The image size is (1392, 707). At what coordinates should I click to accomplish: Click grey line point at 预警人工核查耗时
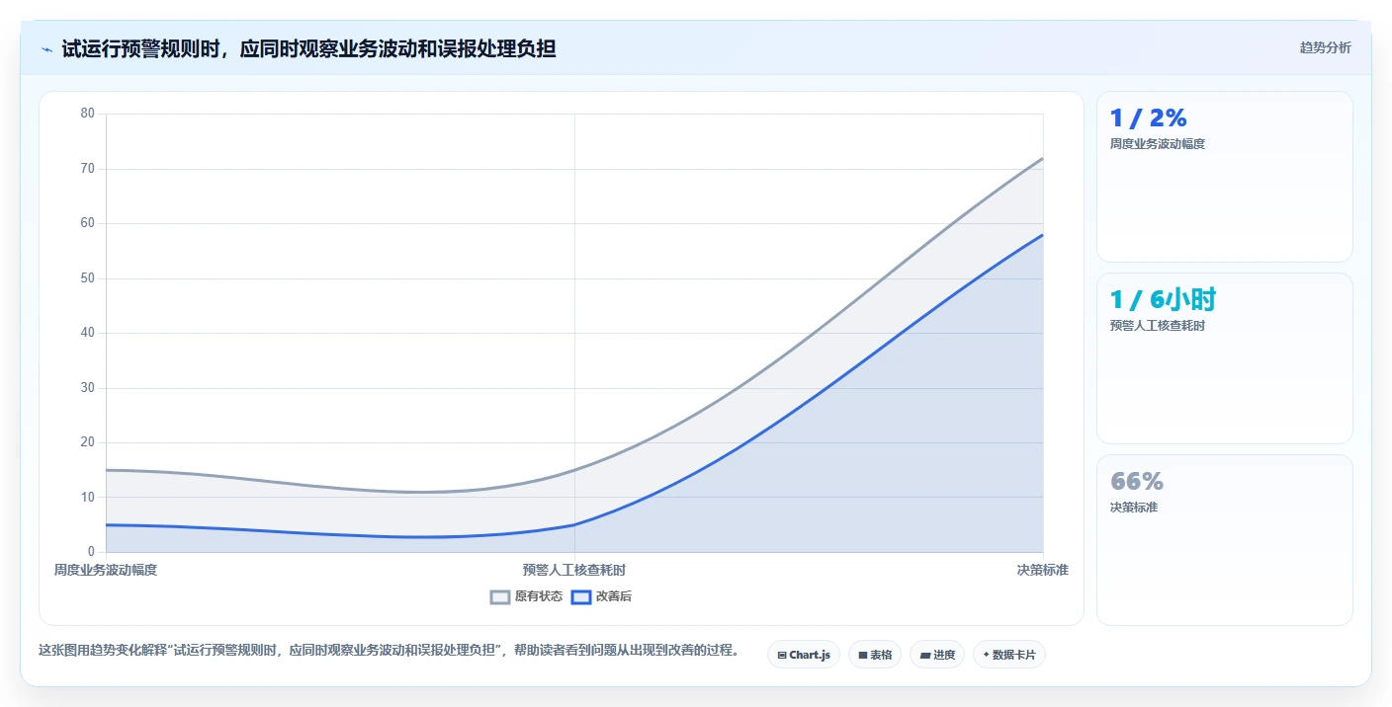574,470
